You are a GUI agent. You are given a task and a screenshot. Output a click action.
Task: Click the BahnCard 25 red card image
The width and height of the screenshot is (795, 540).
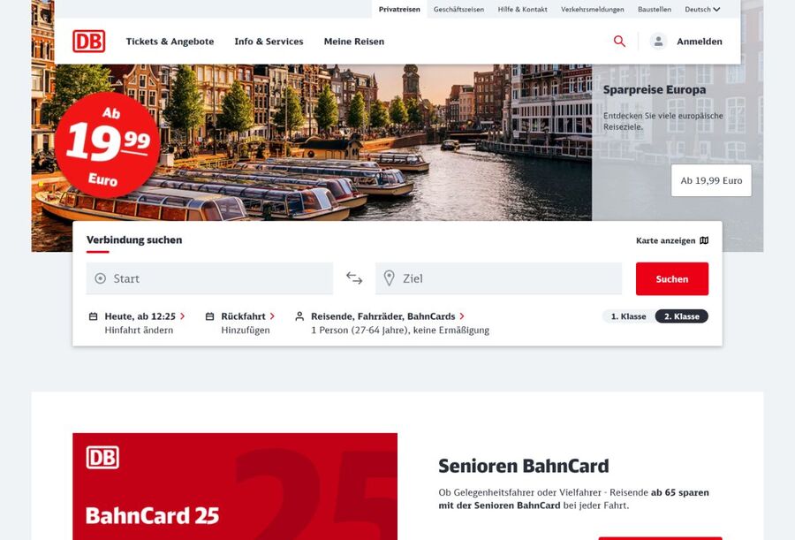point(235,486)
